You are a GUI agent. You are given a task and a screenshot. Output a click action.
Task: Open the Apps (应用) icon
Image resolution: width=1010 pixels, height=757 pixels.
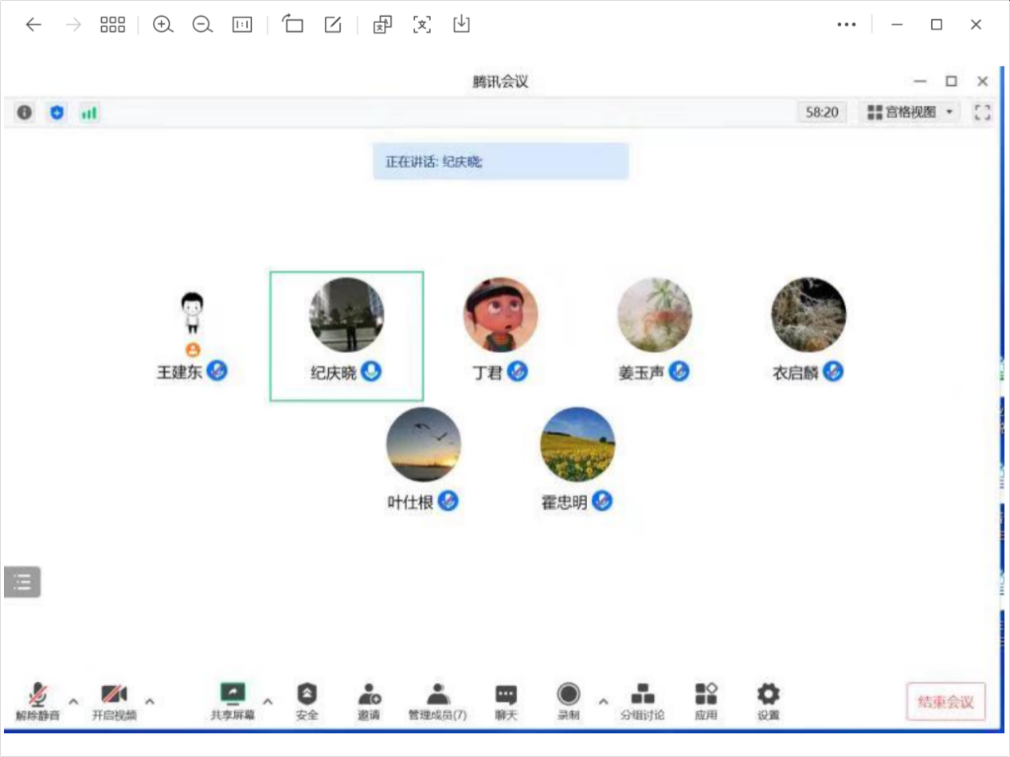coord(706,695)
